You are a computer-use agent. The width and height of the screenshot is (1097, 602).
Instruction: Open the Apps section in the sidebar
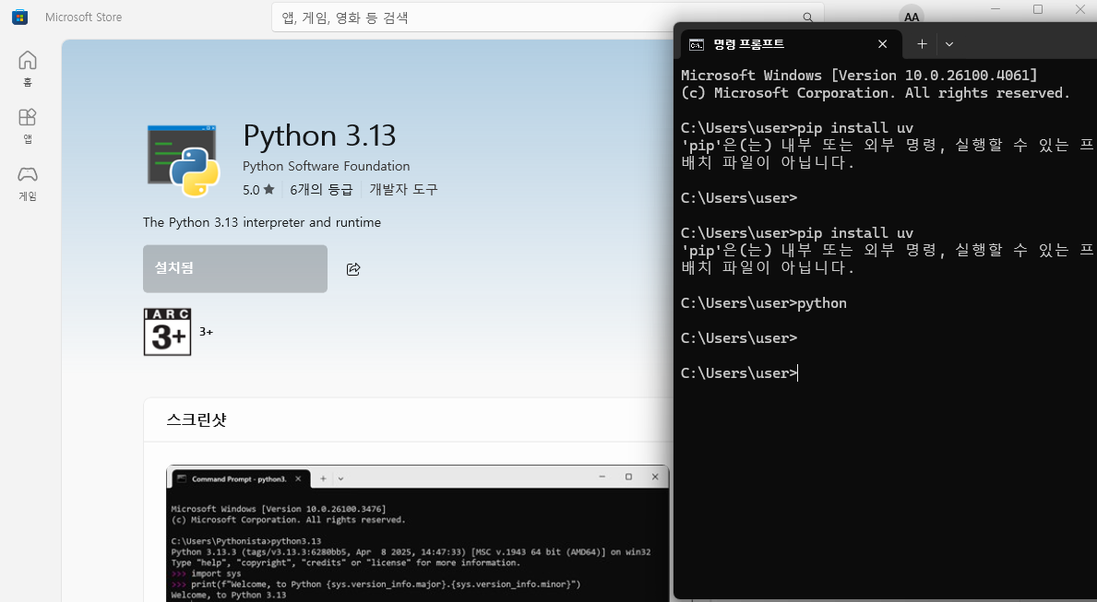(x=28, y=125)
